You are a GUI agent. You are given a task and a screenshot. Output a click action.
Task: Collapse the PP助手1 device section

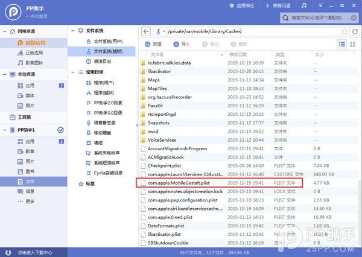5,130
